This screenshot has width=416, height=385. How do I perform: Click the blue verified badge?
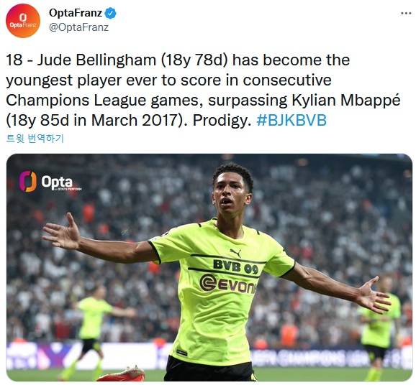point(110,13)
